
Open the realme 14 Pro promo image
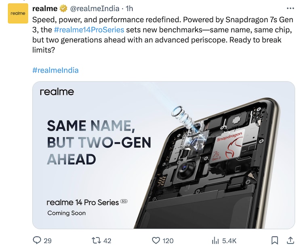tap(163, 155)
